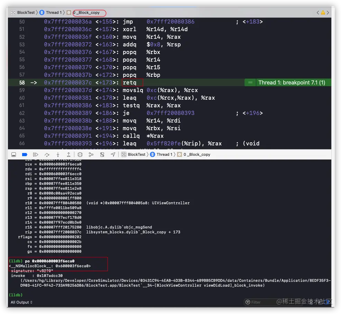Image resolution: width=341 pixels, height=314 pixels.
Task: Click the rflags register value
Action: click(60, 237)
